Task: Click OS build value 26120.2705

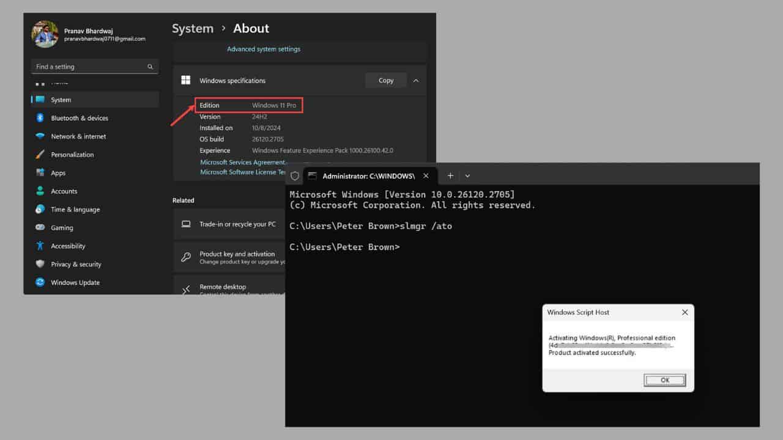Action: click(x=268, y=139)
